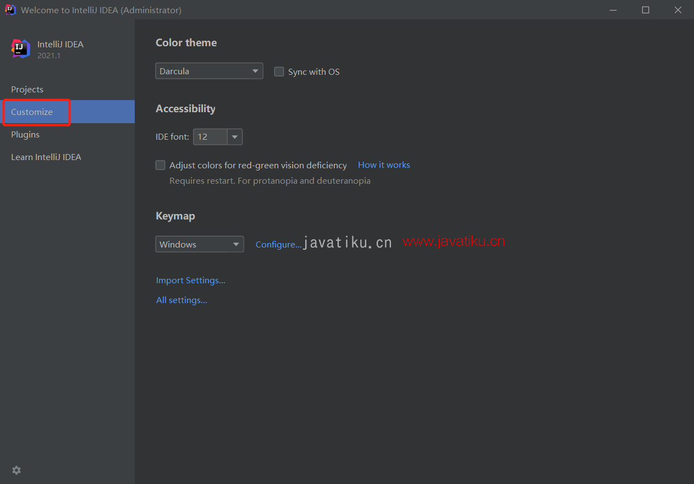Maximize the Welcome window
Image resolution: width=694 pixels, height=484 pixels.
pyautogui.click(x=646, y=10)
